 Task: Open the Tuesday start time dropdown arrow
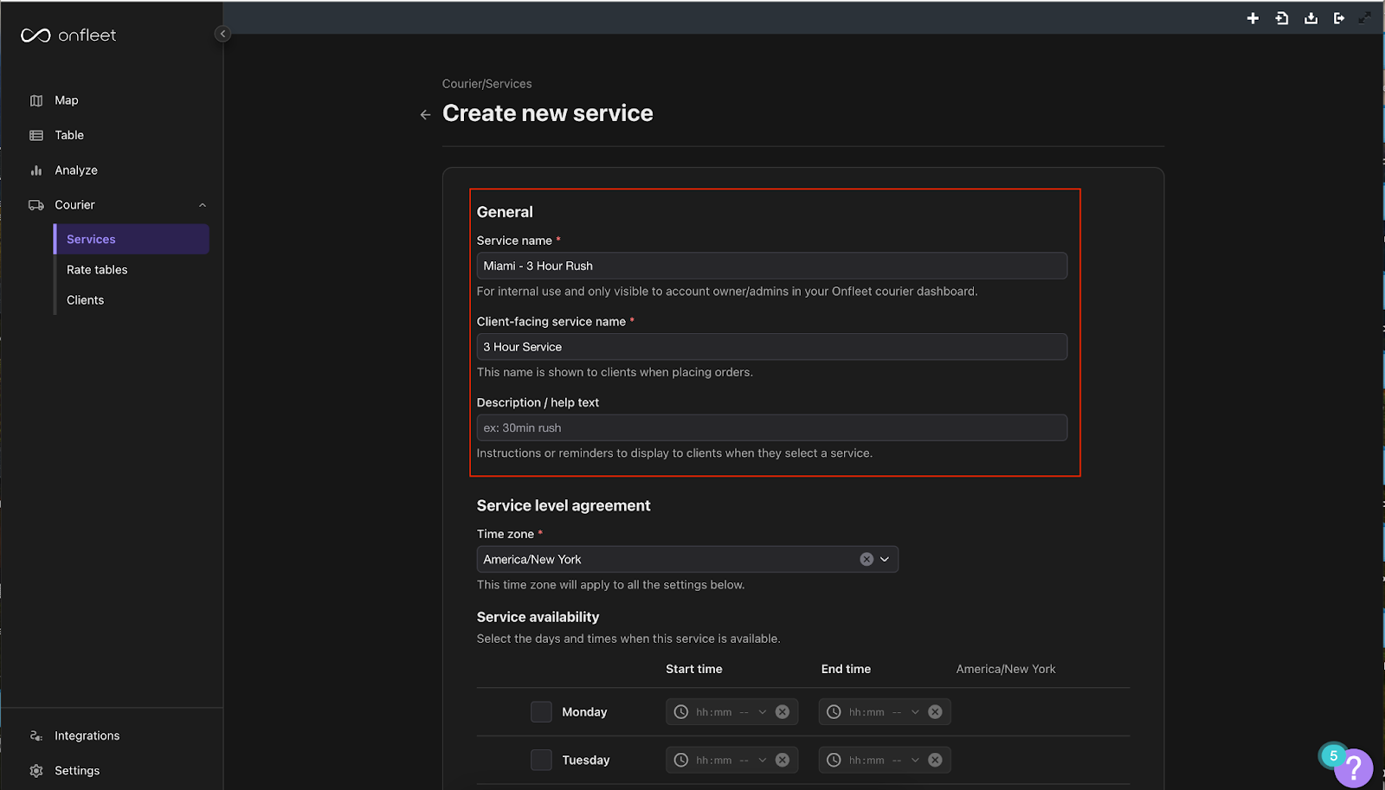click(763, 760)
